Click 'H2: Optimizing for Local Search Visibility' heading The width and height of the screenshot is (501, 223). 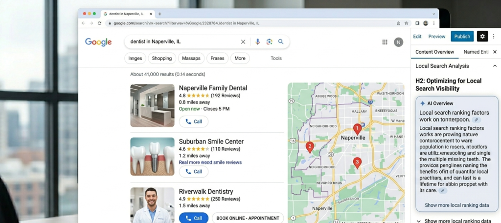(x=449, y=85)
